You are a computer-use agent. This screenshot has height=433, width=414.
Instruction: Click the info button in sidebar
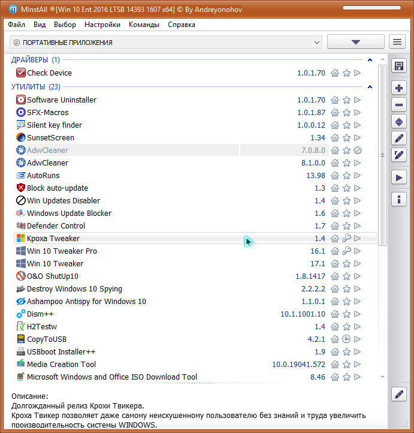399,199
